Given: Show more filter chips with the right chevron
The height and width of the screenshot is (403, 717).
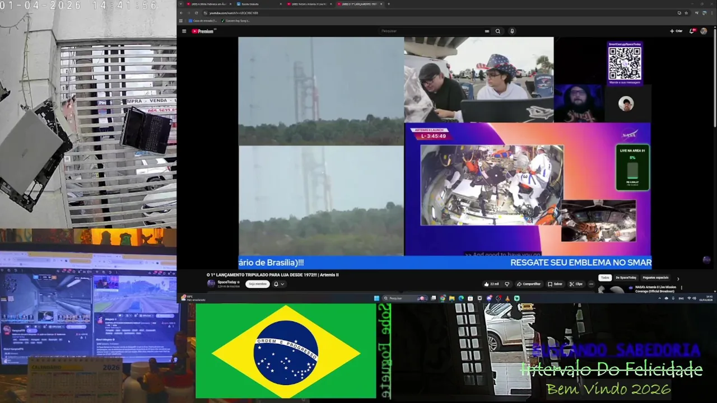Looking at the screenshot, I should click(678, 278).
